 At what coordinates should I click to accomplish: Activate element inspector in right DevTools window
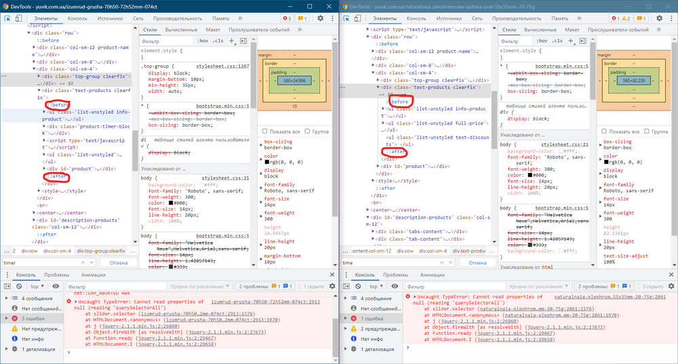[x=346, y=18]
